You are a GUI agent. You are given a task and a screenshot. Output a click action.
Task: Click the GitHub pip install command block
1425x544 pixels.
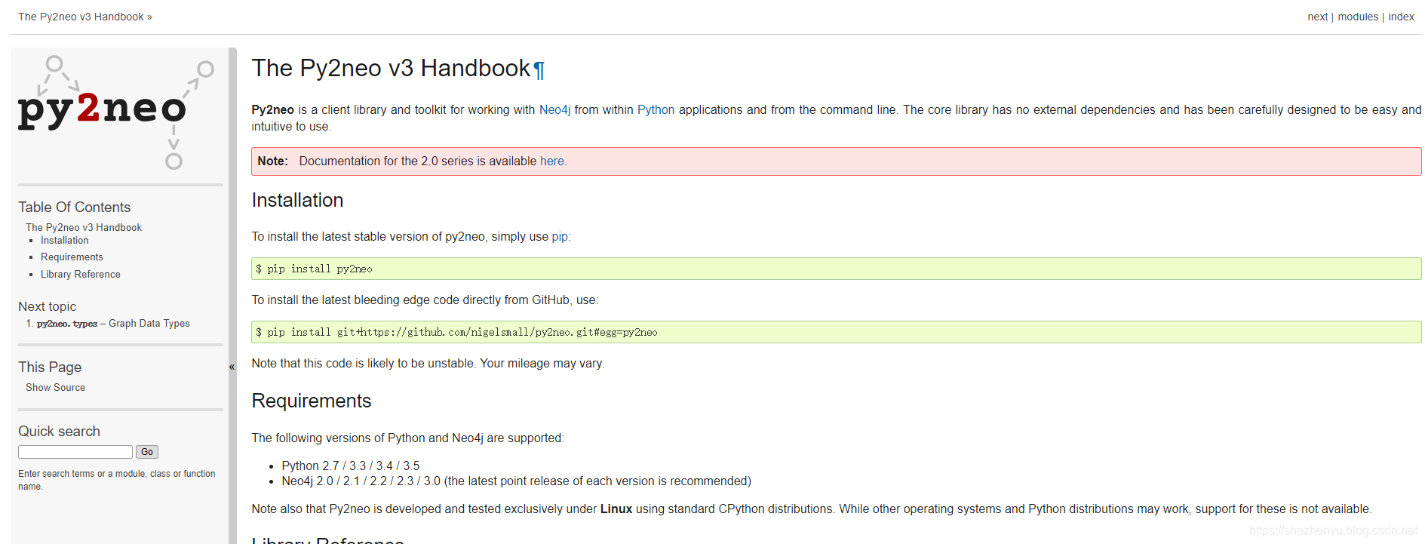pyautogui.click(x=836, y=332)
